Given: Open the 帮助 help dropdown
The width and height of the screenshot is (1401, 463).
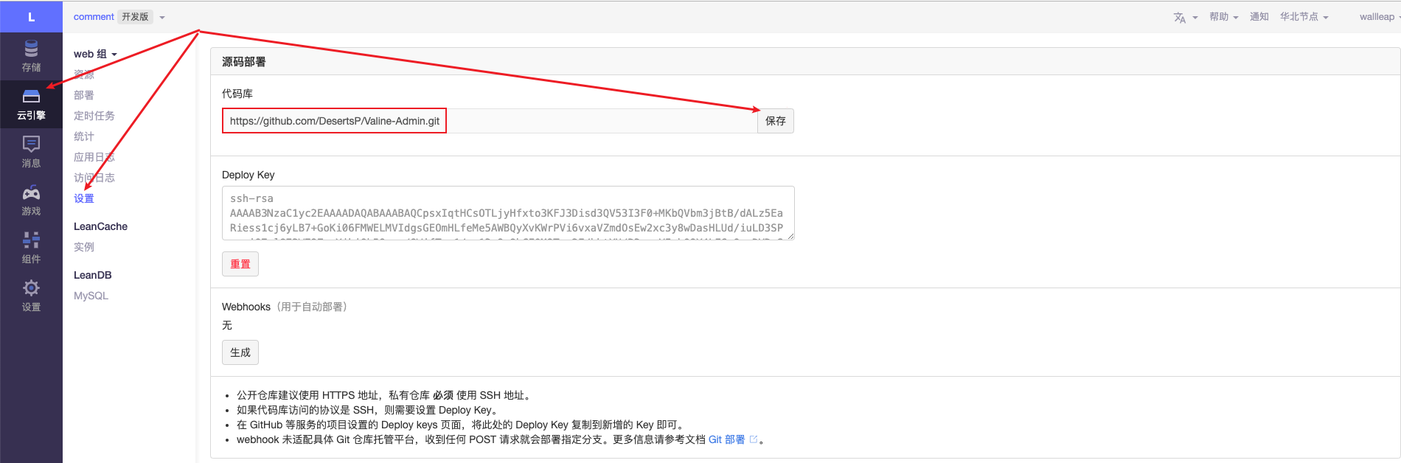Looking at the screenshot, I should [1223, 17].
